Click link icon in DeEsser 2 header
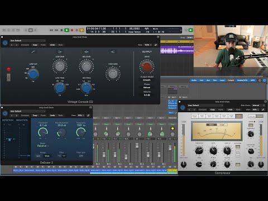 click(x=88, y=116)
